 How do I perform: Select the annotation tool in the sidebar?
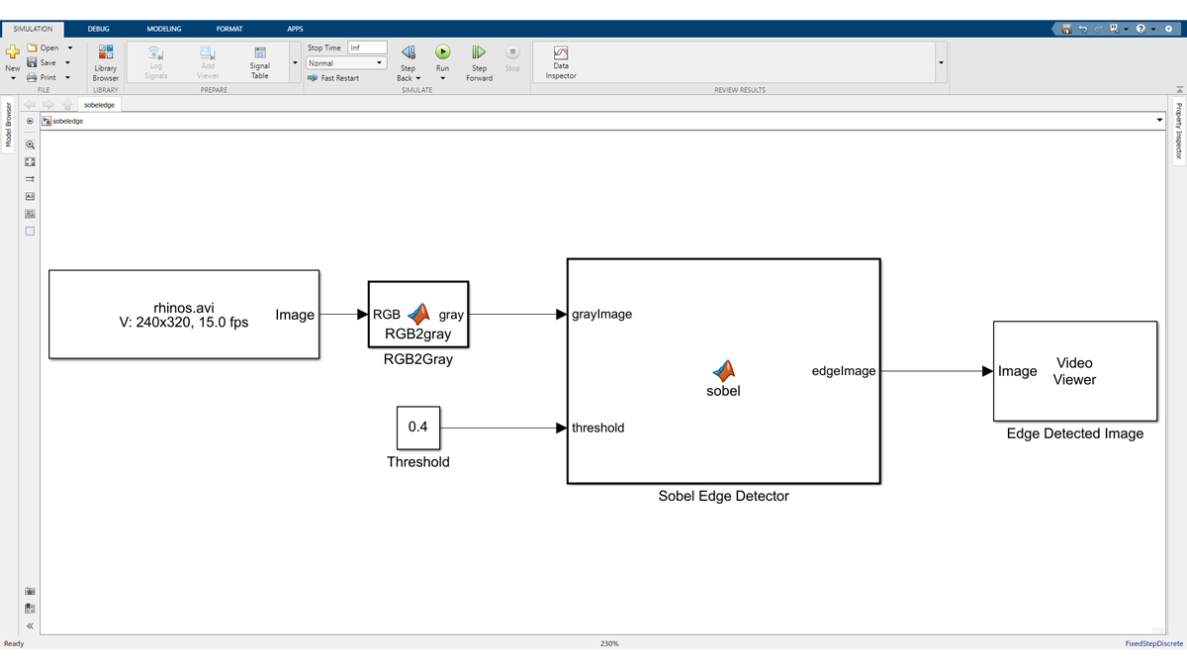[x=30, y=196]
